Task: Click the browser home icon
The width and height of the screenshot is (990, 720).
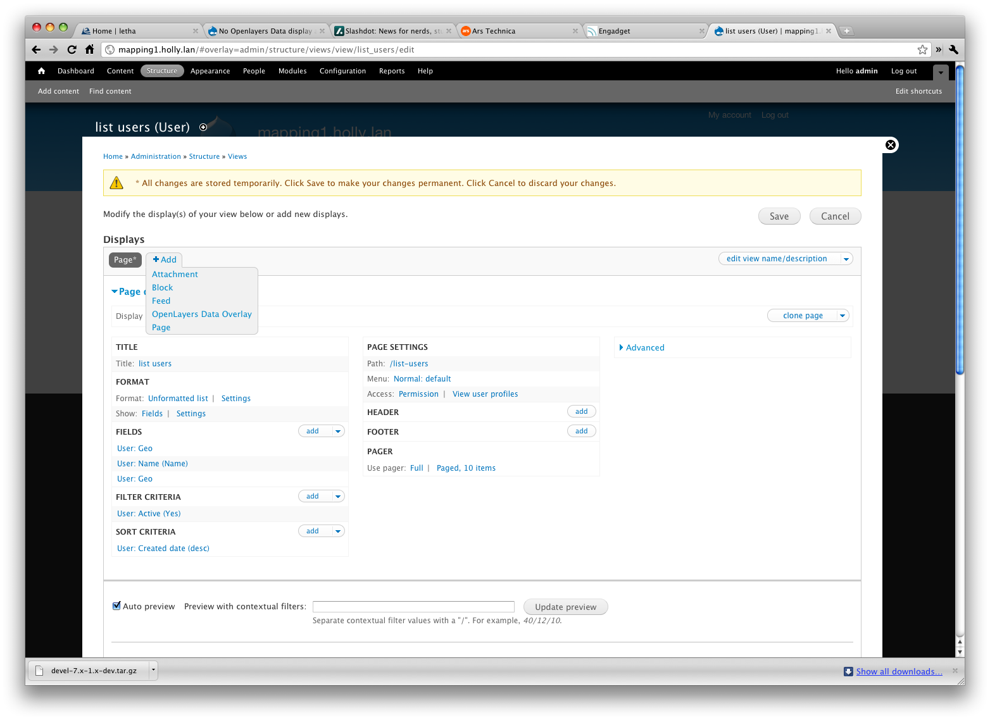Action: coord(89,50)
